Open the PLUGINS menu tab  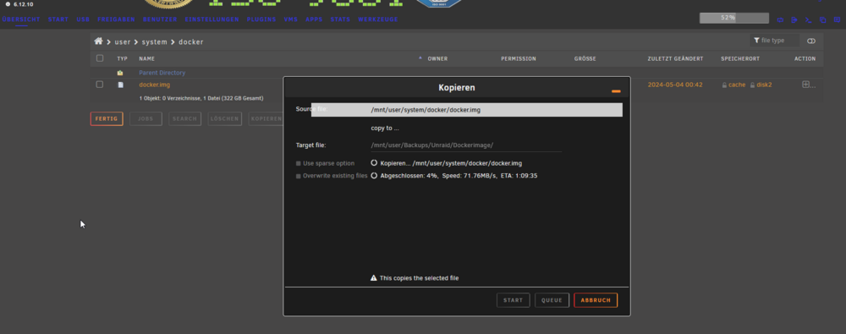pyautogui.click(x=261, y=19)
